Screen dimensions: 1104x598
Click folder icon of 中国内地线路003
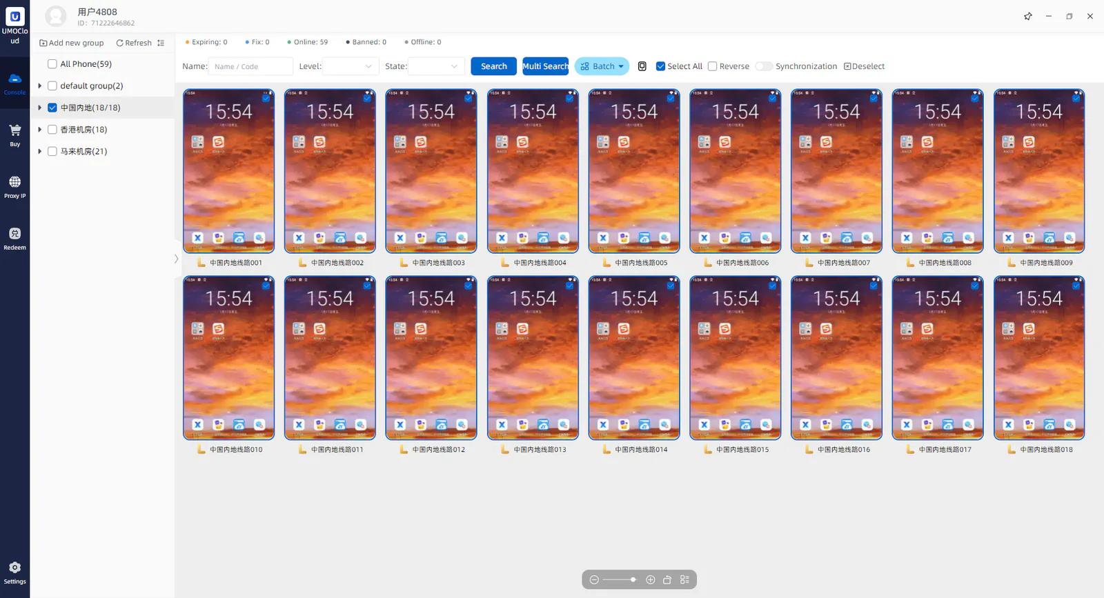[x=404, y=262]
